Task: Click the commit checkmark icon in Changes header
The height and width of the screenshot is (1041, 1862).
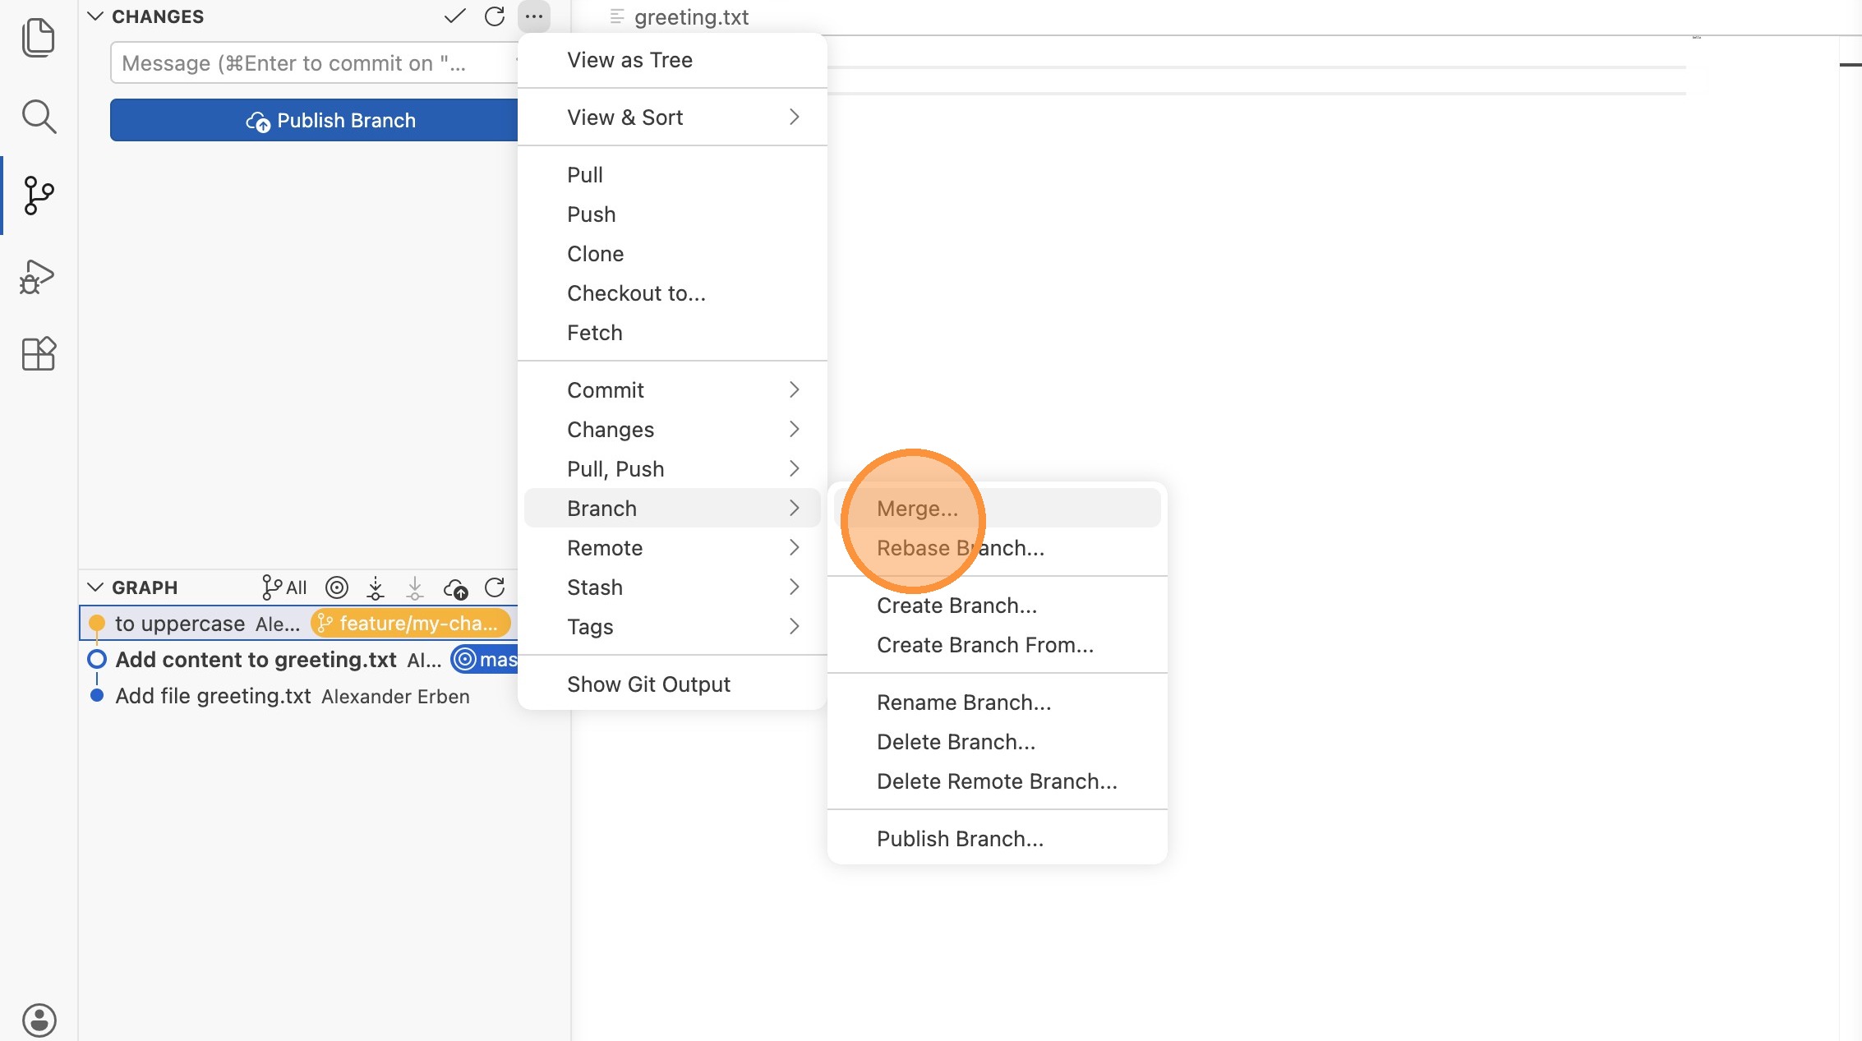Action: point(454,16)
